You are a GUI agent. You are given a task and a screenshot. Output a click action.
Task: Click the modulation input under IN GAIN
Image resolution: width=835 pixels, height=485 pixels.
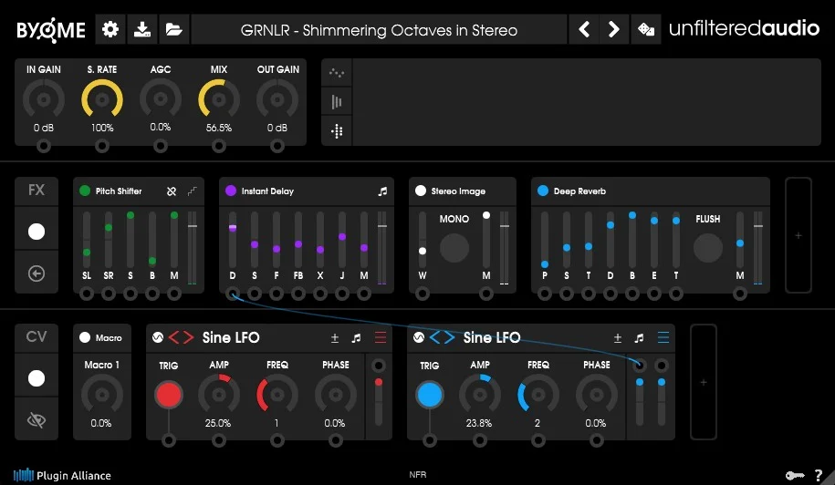44,146
